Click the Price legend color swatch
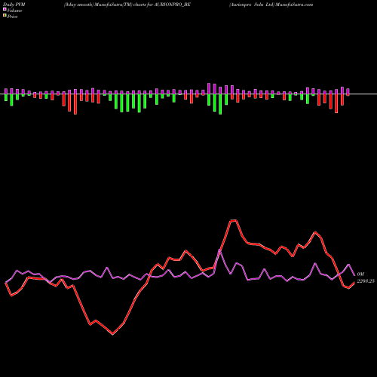Image resolution: width=377 pixels, height=377 pixels. pos(5,16)
